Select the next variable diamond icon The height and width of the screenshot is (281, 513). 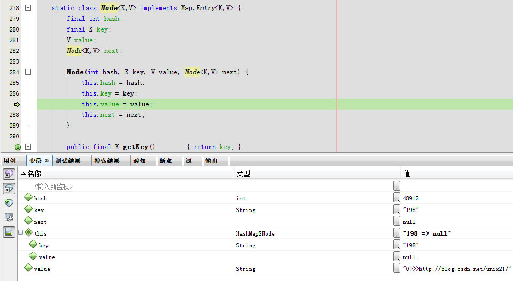tap(28, 221)
